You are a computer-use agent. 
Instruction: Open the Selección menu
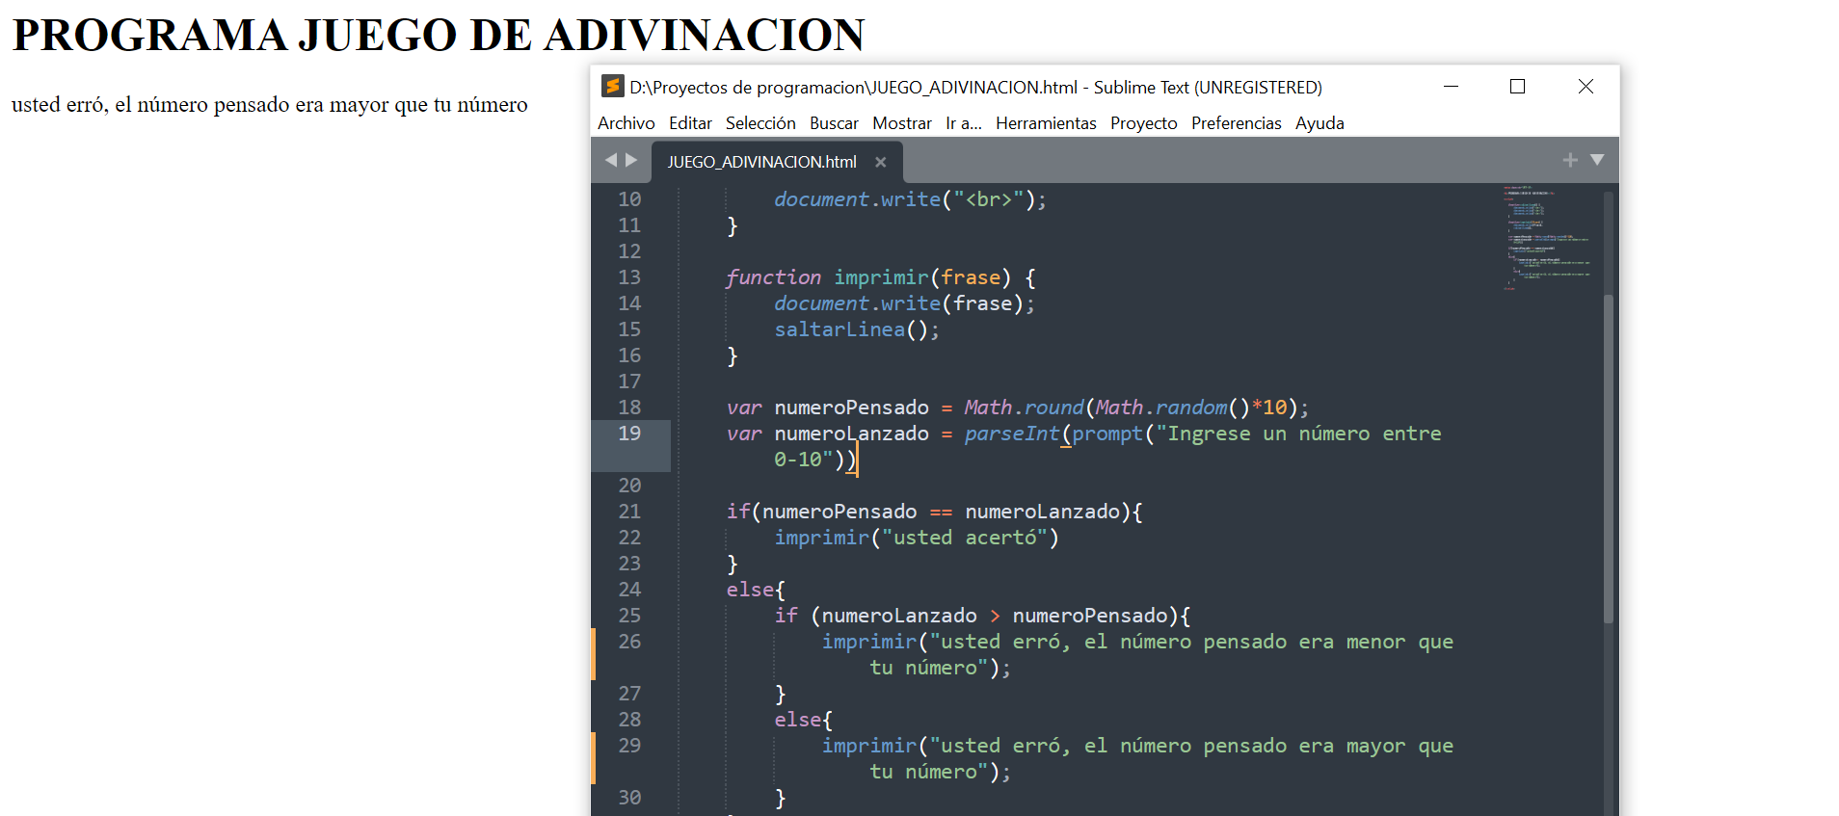[x=760, y=123]
